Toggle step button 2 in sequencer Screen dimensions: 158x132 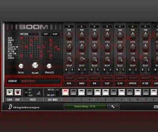click(x=74, y=92)
